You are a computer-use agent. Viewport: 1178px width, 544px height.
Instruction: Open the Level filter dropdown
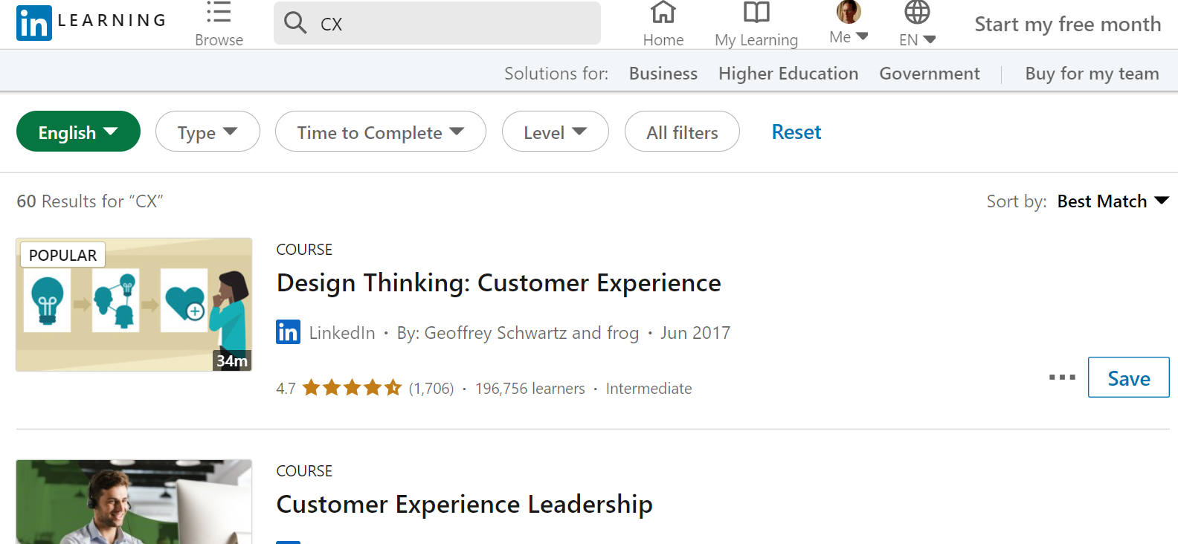555,132
